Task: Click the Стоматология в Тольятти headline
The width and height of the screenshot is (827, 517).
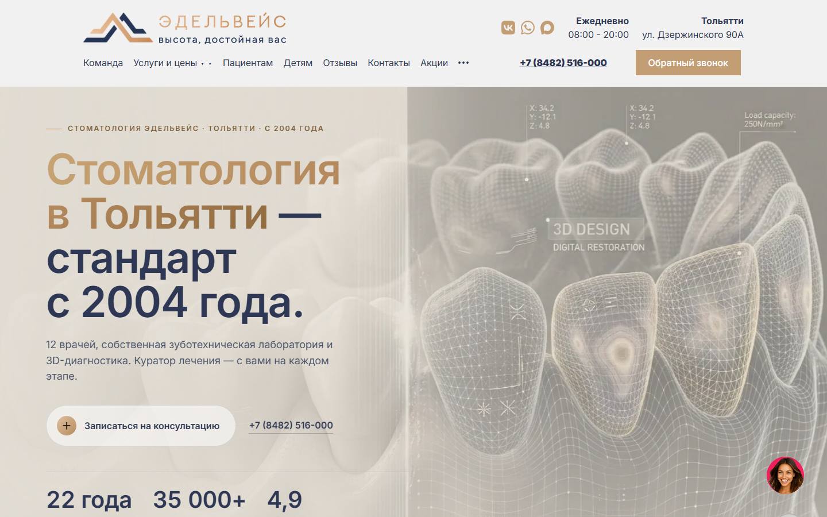Action: coord(194,191)
